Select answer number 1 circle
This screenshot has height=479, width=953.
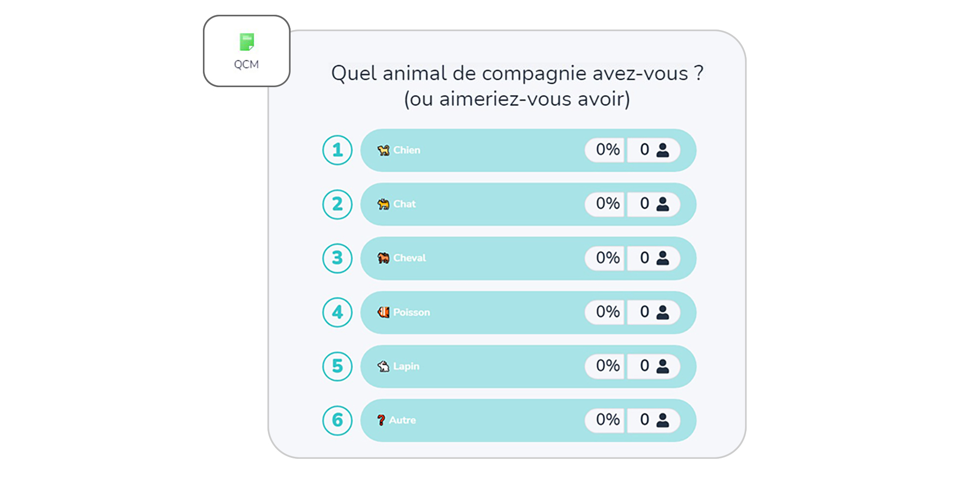[337, 150]
